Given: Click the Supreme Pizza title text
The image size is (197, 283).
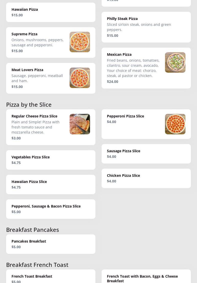Looking at the screenshot, I should coord(25,34).
